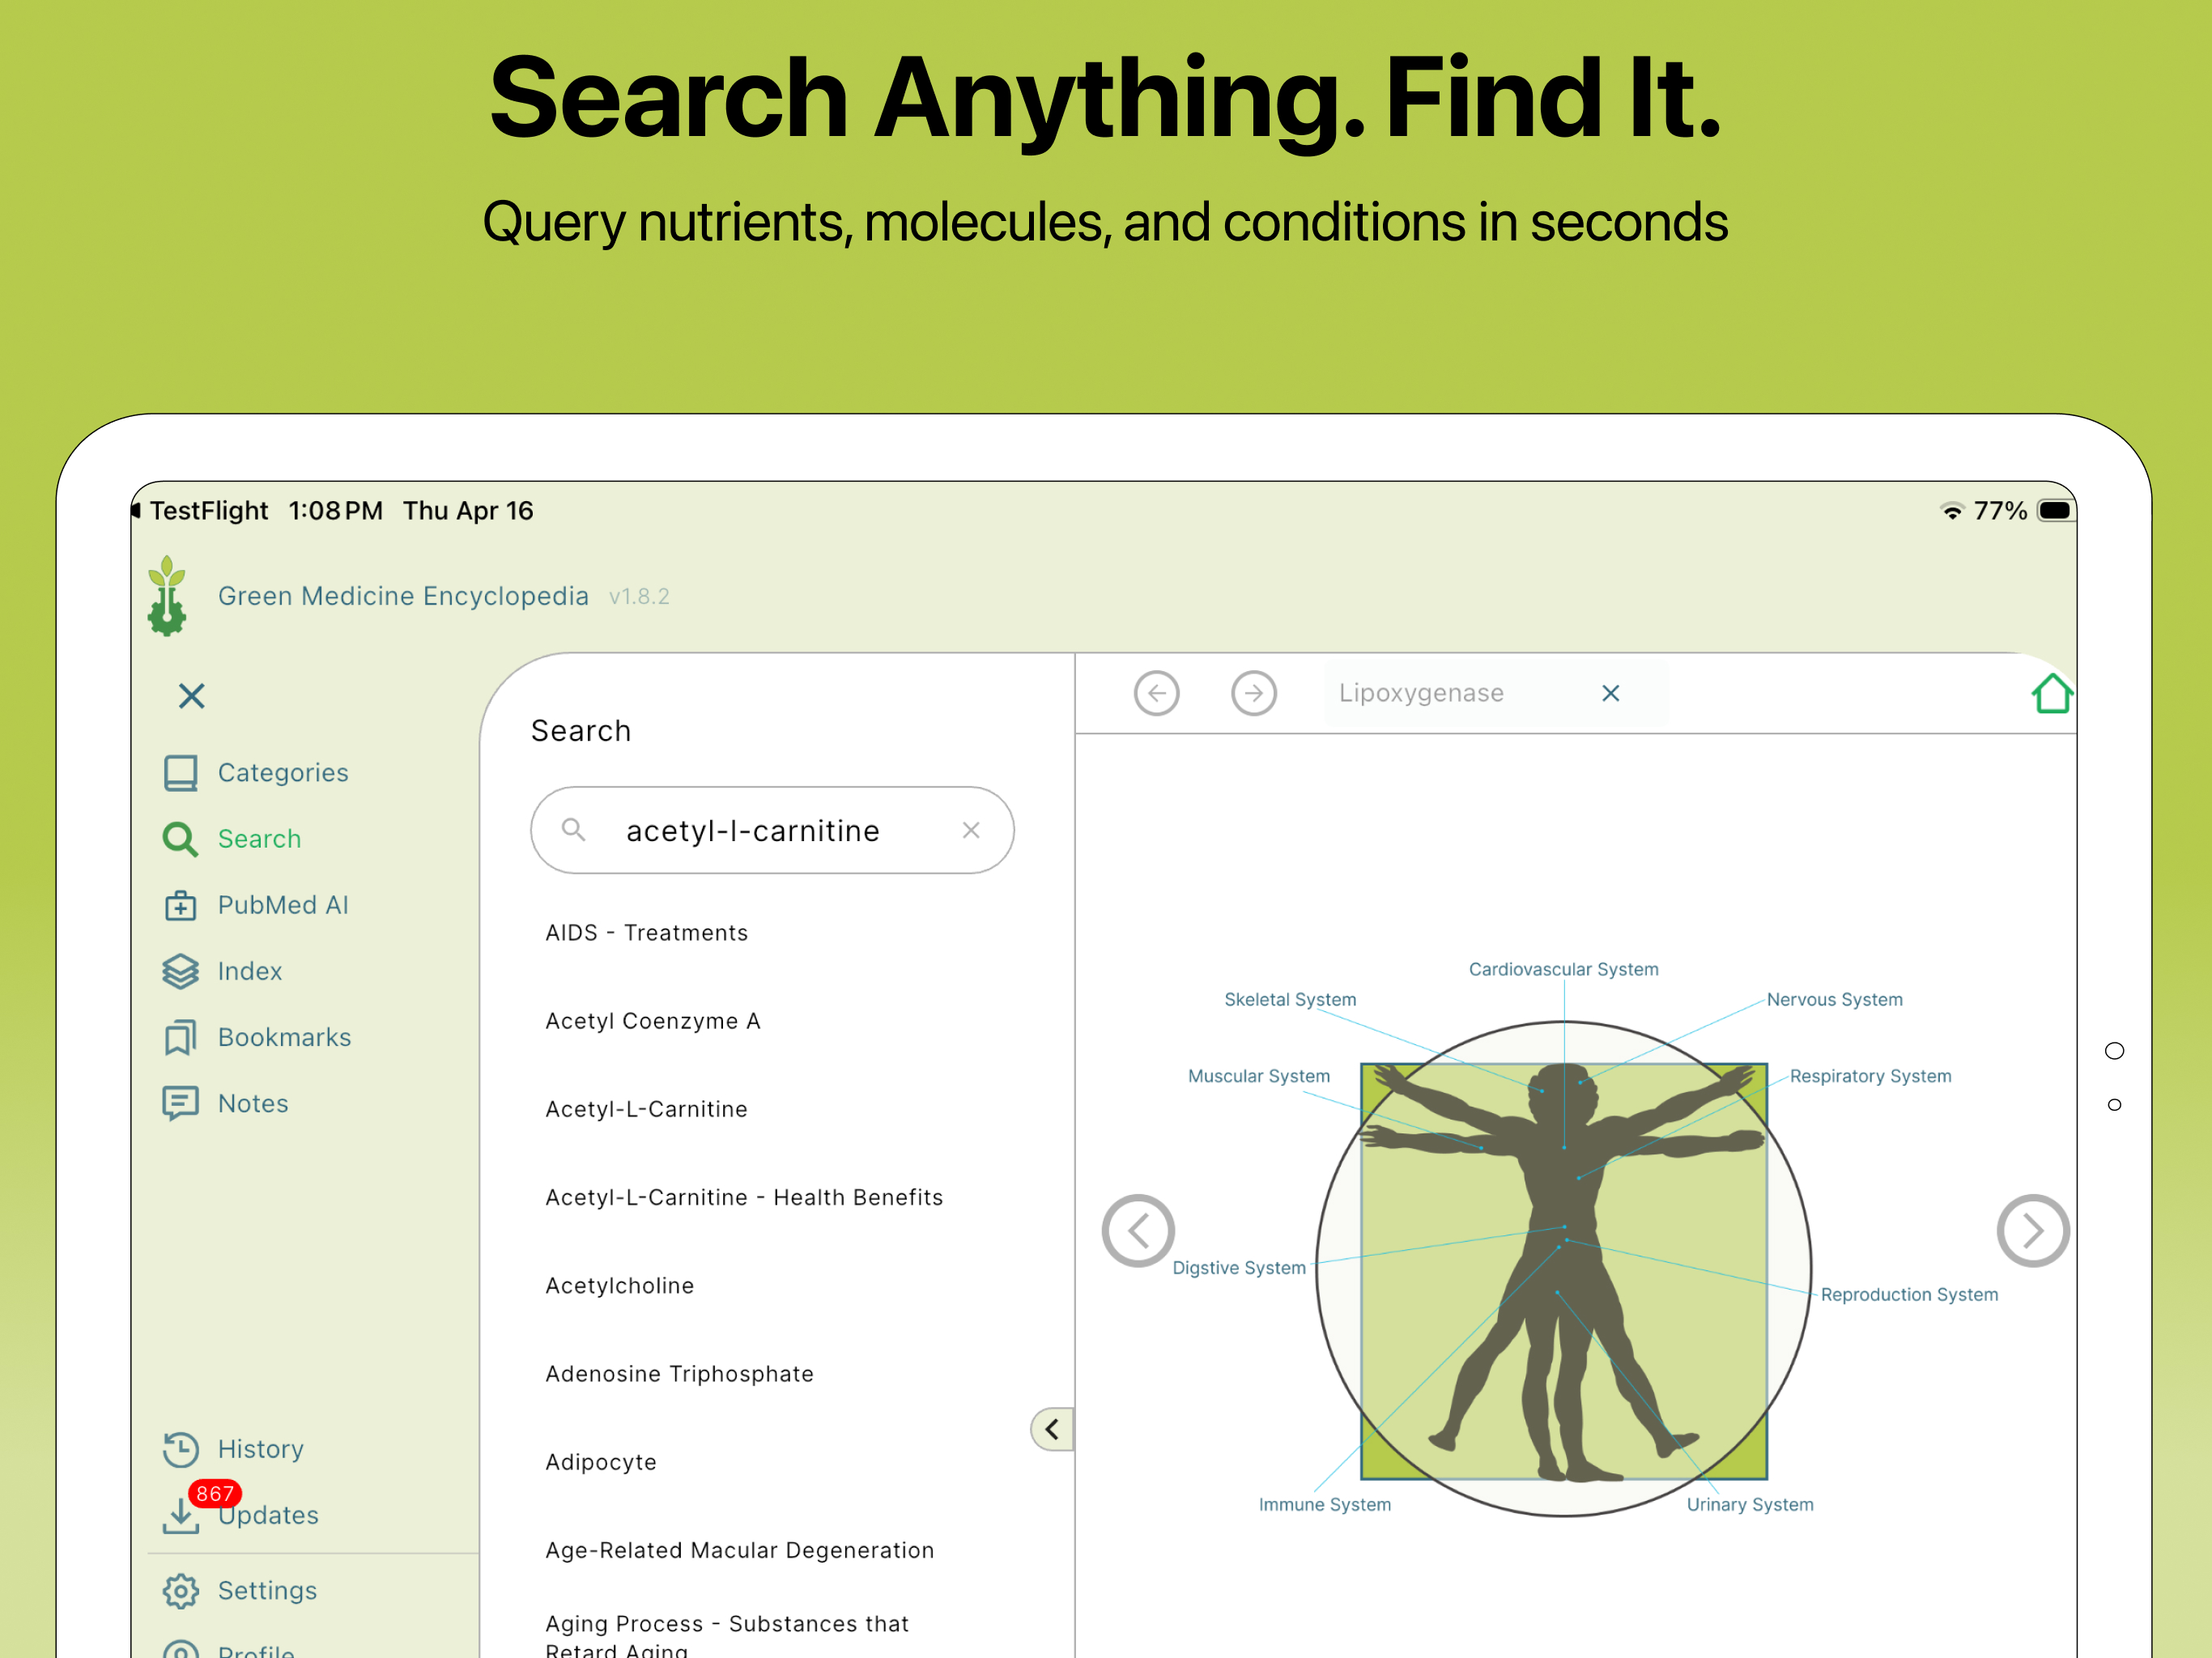Open the Acetylcholine result

[x=619, y=1285]
